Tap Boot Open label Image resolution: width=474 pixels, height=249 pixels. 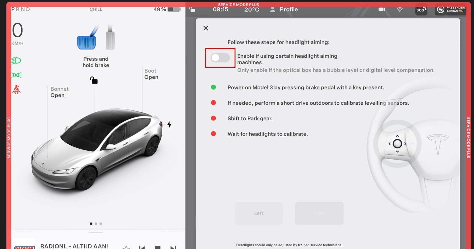point(151,74)
